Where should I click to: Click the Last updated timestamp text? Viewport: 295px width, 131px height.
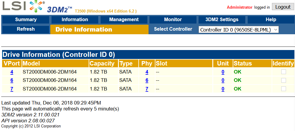(51, 103)
